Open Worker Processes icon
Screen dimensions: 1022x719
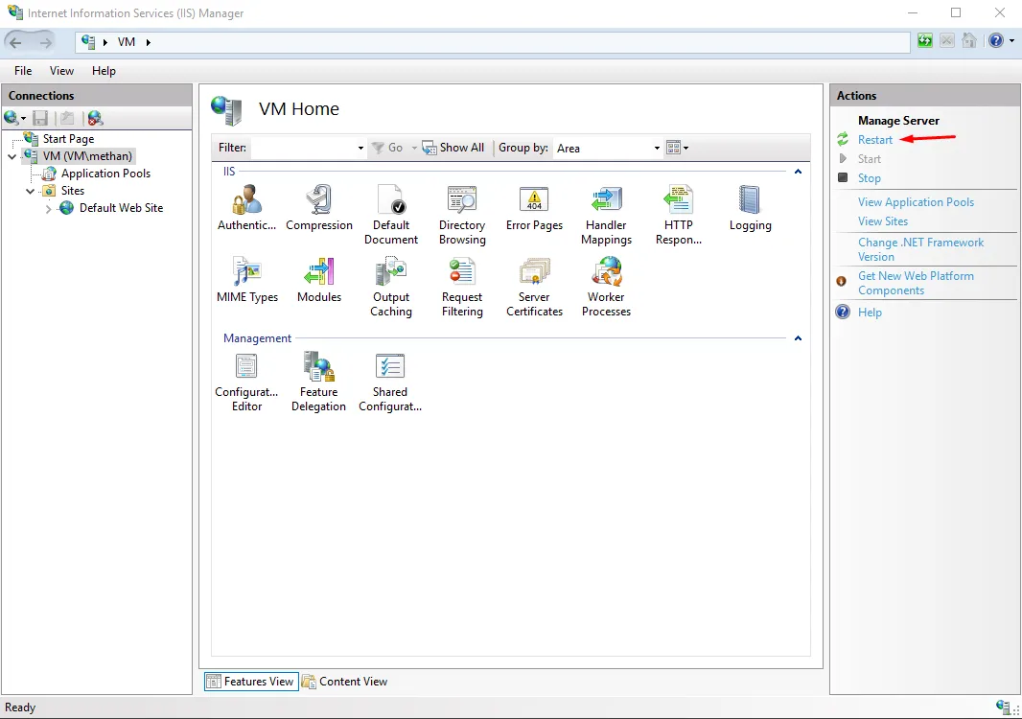coord(606,273)
